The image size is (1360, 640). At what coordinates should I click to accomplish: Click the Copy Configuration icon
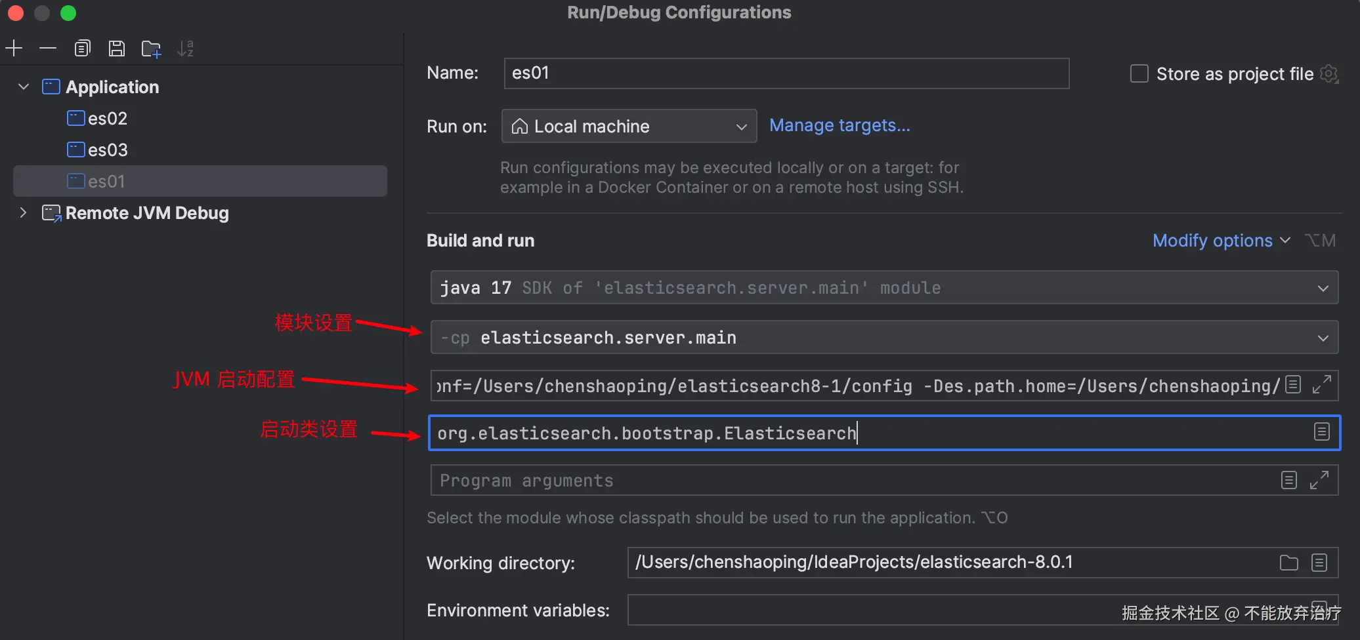pos(82,48)
